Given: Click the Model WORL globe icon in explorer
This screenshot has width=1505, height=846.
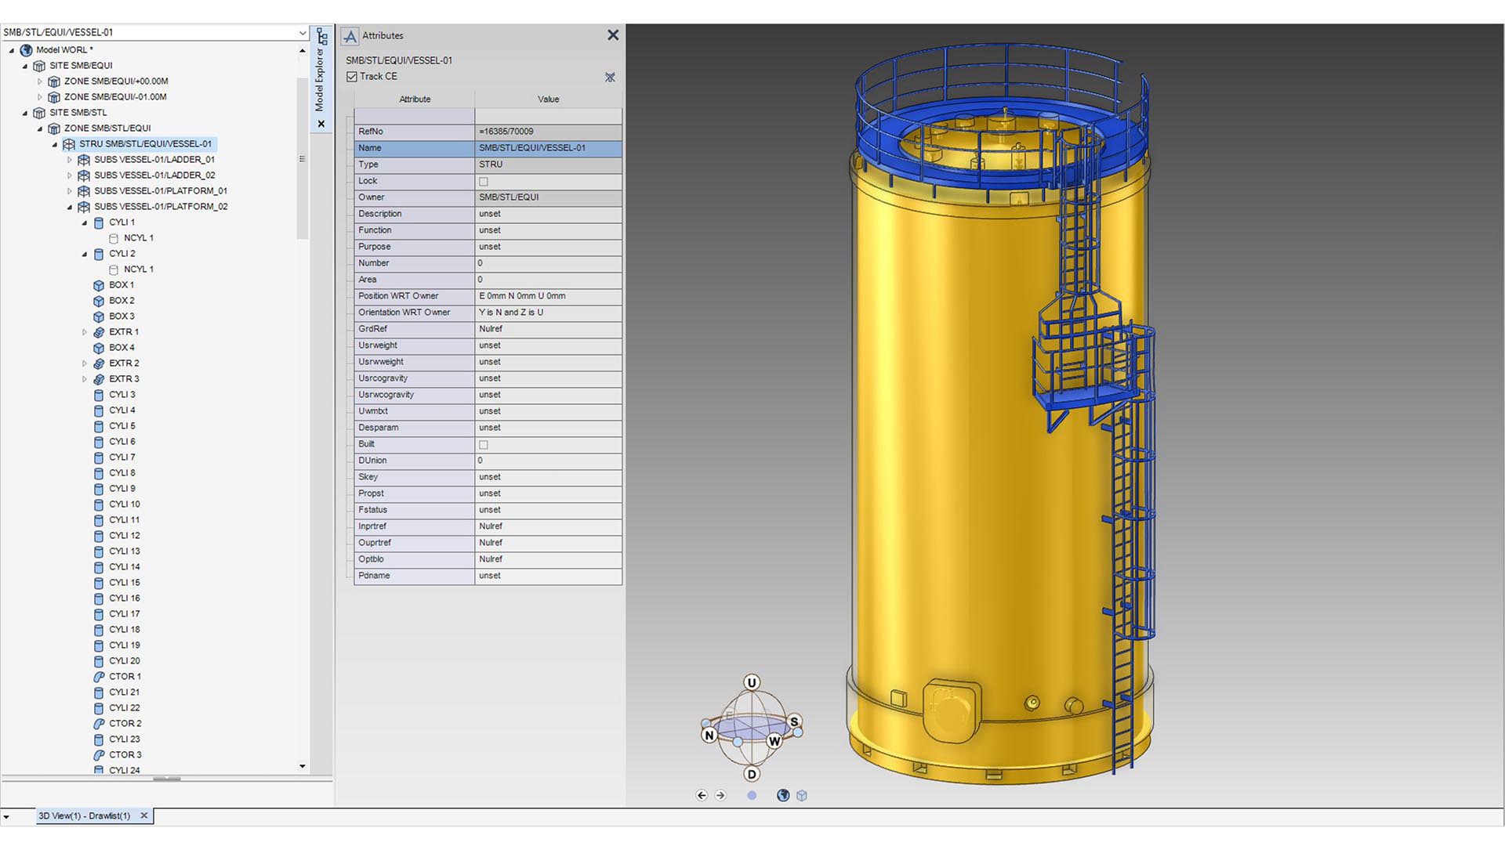Looking at the screenshot, I should click(26, 49).
